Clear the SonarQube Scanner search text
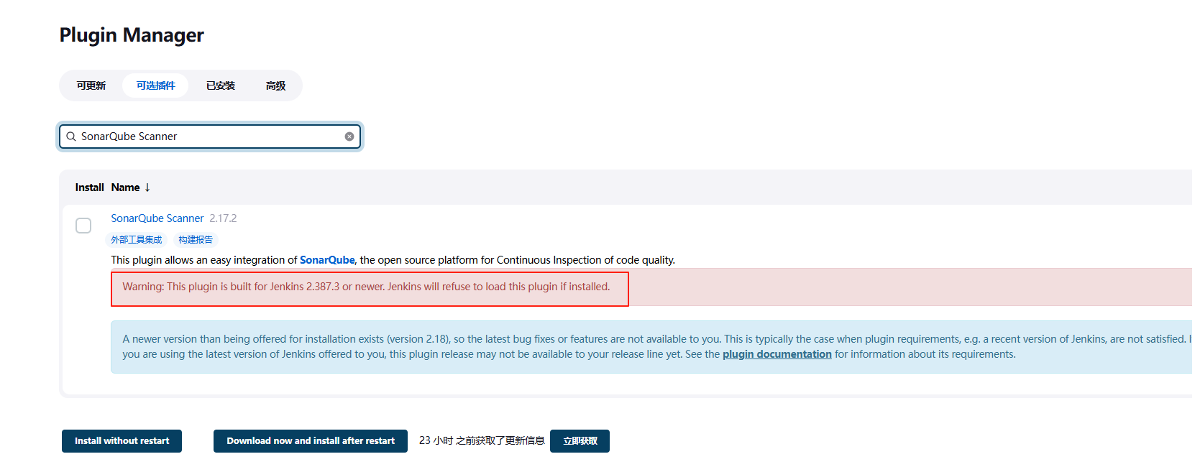This screenshot has height=472, width=1195. point(349,136)
